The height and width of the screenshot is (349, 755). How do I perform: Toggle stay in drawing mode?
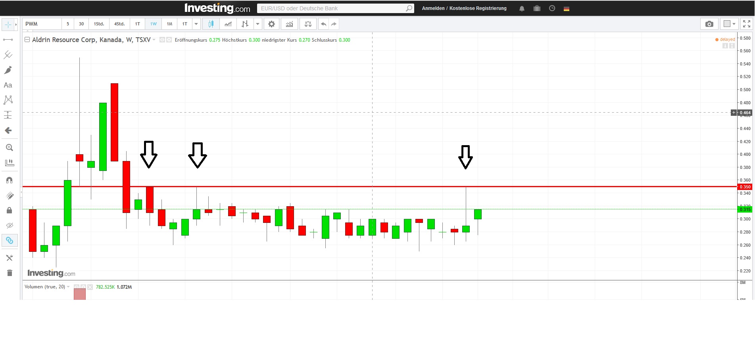(x=10, y=195)
